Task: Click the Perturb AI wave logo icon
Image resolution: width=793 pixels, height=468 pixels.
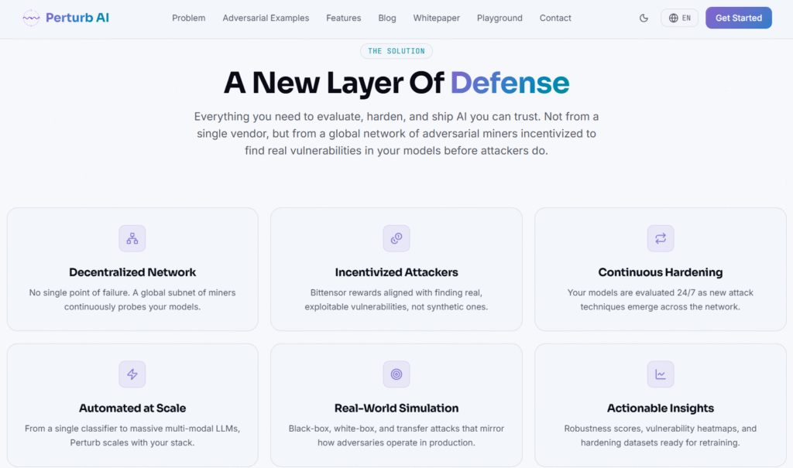Action: [31, 18]
